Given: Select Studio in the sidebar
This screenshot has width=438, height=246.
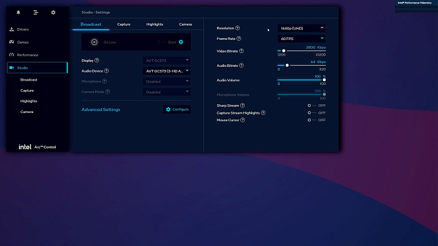Looking at the screenshot, I should pos(37,67).
